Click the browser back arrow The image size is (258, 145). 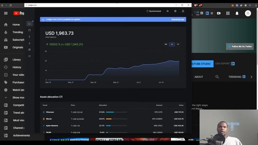[x=2, y=5]
